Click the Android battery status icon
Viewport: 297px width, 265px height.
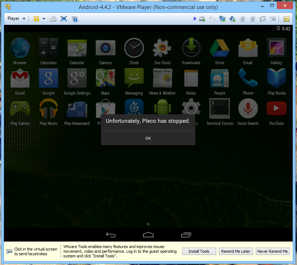click(x=278, y=28)
